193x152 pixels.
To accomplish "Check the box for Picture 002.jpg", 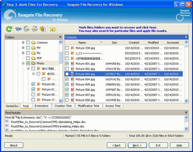I will click(x=67, y=69).
